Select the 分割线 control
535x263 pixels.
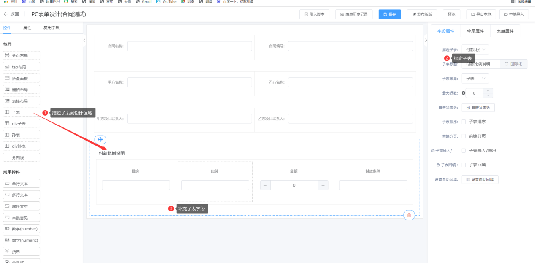22,157
